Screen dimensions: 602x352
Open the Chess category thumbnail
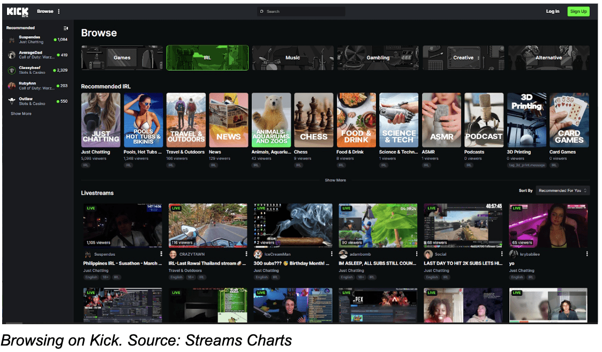tap(314, 120)
